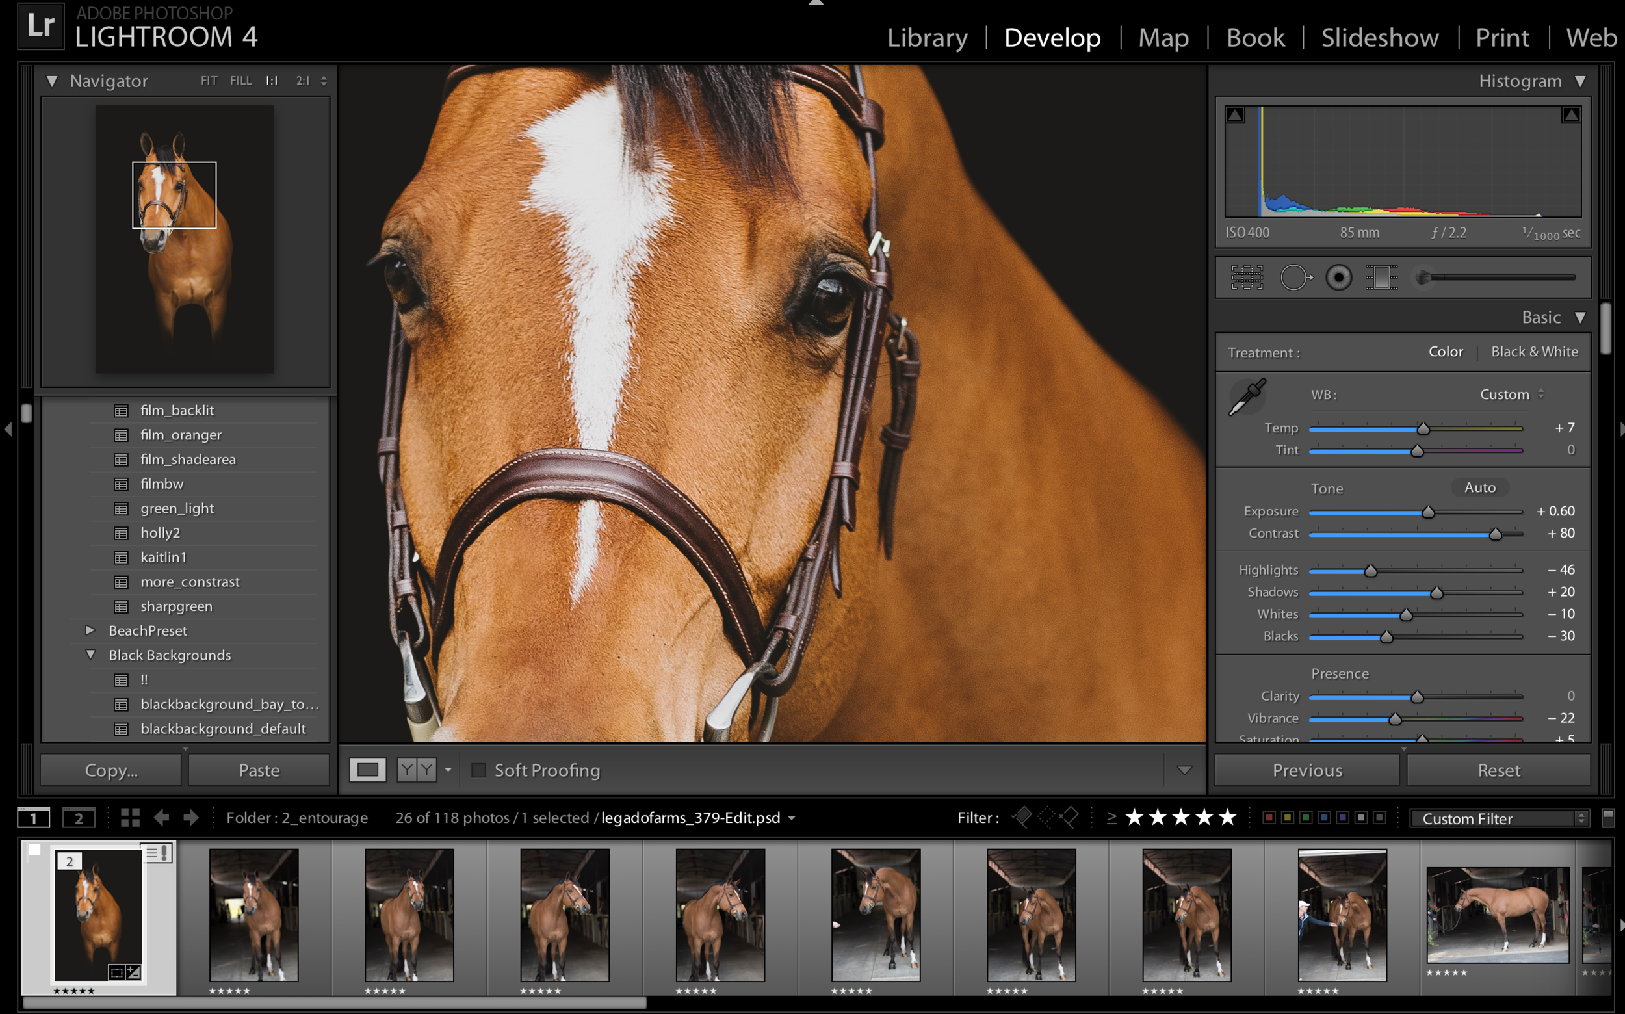Viewport: 1625px width, 1014px height.
Task: Activate the Spot Removal tool
Action: 1294,277
